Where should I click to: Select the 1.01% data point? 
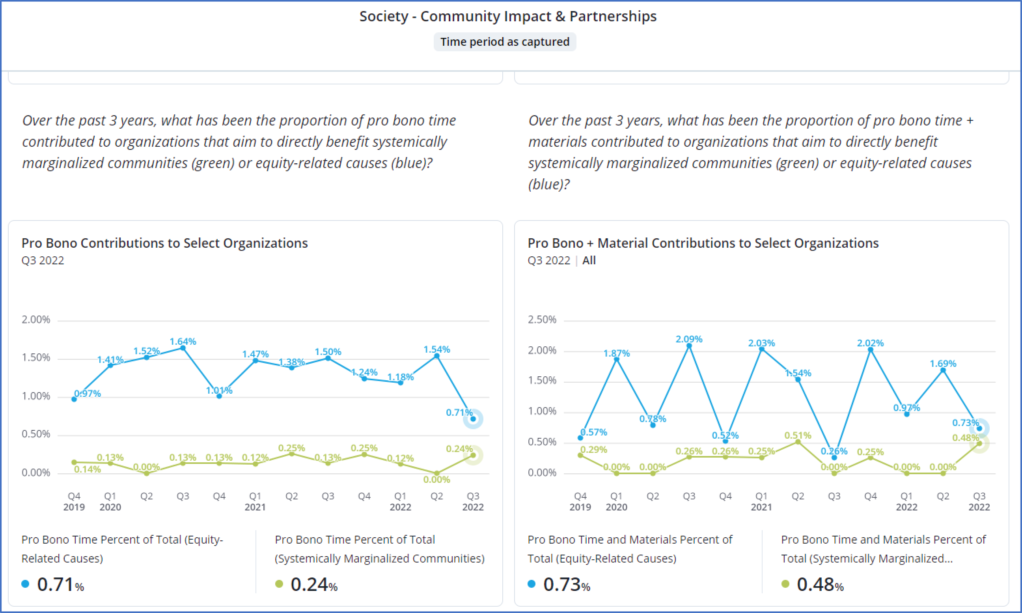click(219, 396)
